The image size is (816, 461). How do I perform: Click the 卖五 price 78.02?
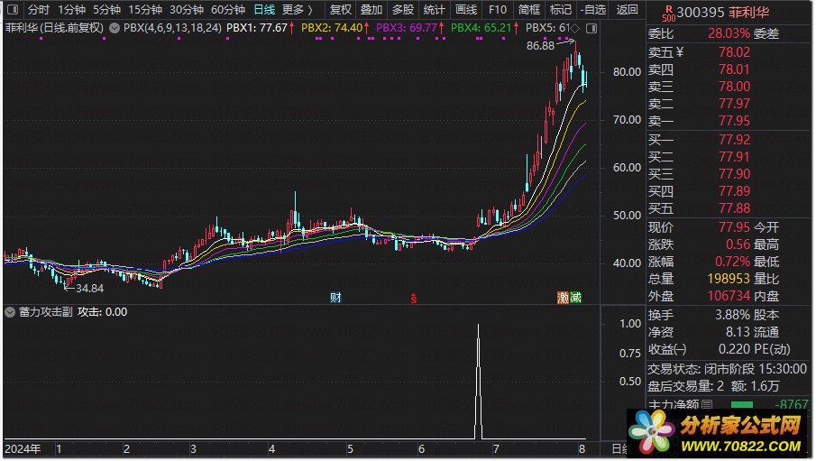[734, 52]
